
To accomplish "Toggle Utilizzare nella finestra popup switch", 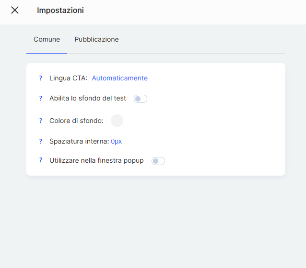I will coord(158,161).
